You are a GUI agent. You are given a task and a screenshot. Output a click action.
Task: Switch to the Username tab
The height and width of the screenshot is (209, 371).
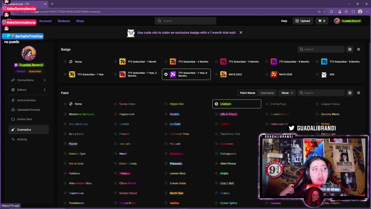click(267, 93)
